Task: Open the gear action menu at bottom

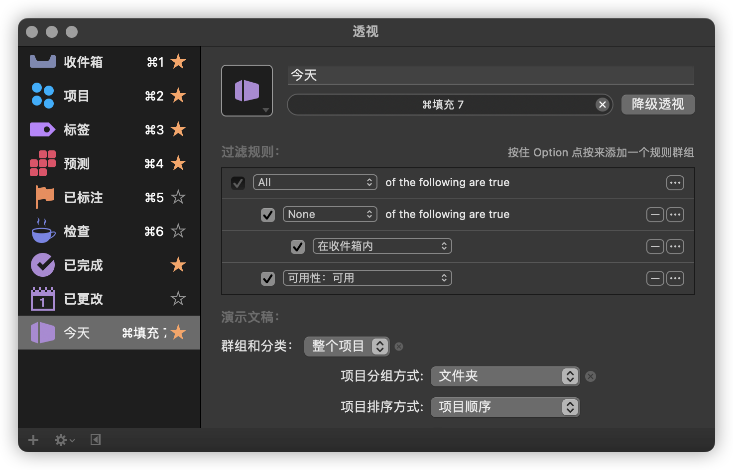Action: click(x=61, y=440)
